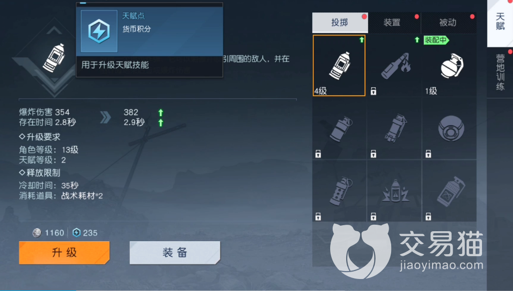Click the 装备 equip button
This screenshot has height=291, width=513.
tap(175, 253)
